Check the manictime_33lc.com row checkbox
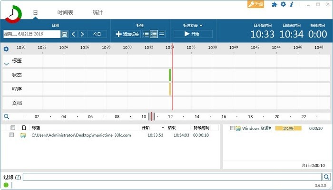The image size is (333, 190). [12, 135]
